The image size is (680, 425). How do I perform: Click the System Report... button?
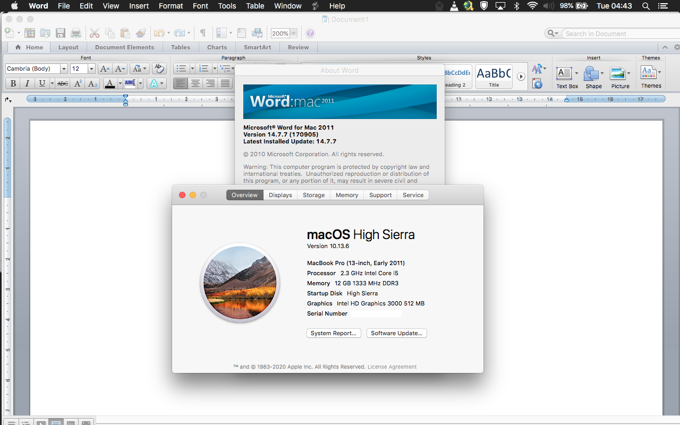(x=334, y=333)
